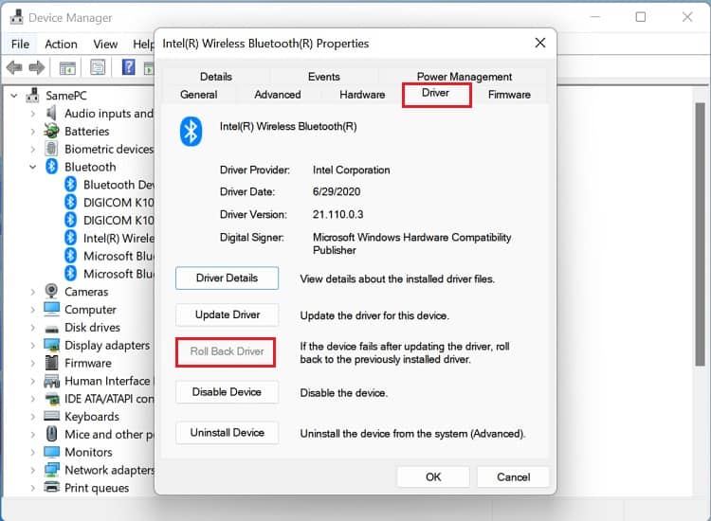Click the Intel Corporation provider text
Image resolution: width=711 pixels, height=521 pixels.
[x=352, y=170]
